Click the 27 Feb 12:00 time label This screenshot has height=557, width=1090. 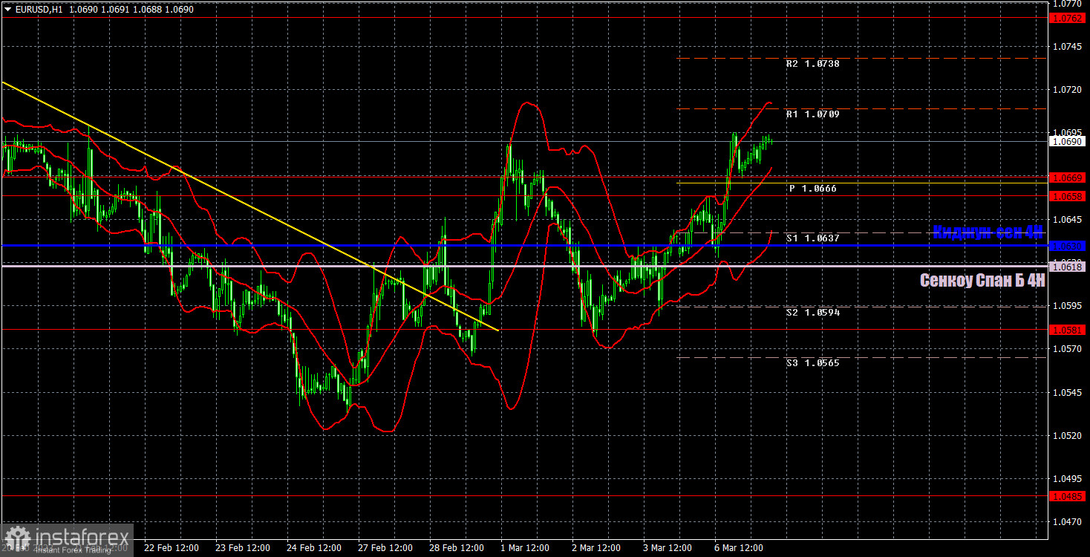click(386, 548)
